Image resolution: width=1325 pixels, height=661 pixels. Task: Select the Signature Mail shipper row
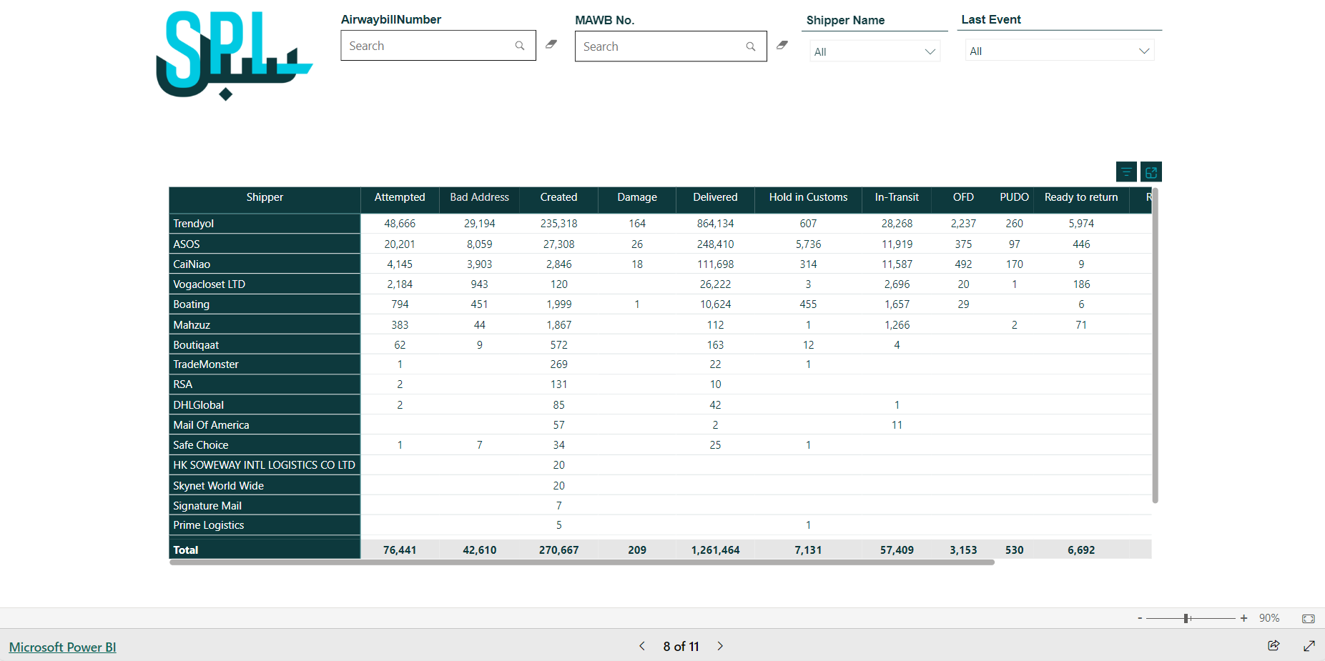pyautogui.click(x=265, y=505)
